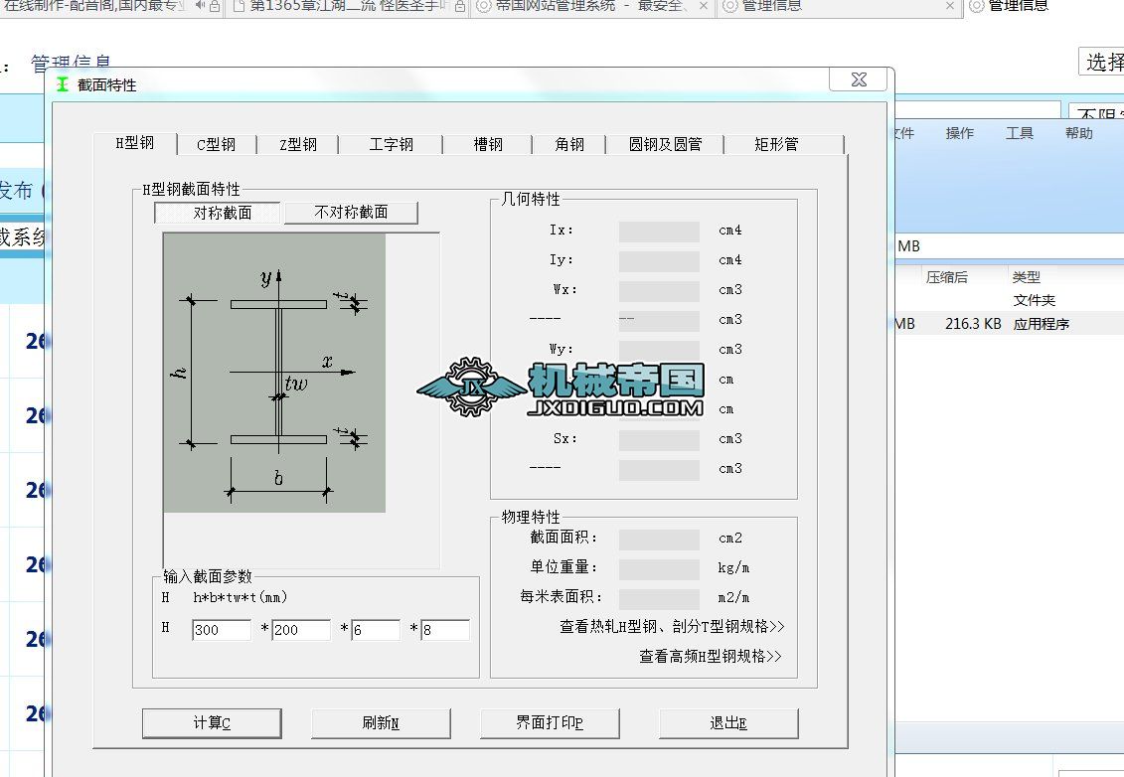The width and height of the screenshot is (1124, 777).
Task: Click the gear favicon on the 帝国网站管理系统 tab
Action: point(484,6)
